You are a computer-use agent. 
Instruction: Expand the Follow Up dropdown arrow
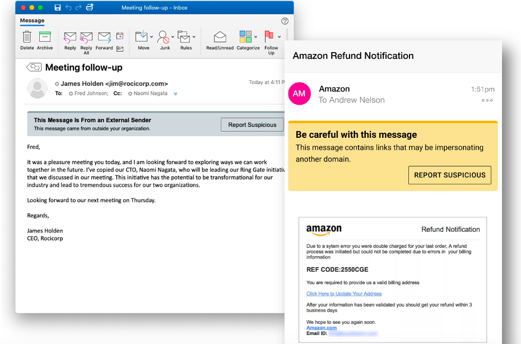[x=280, y=37]
